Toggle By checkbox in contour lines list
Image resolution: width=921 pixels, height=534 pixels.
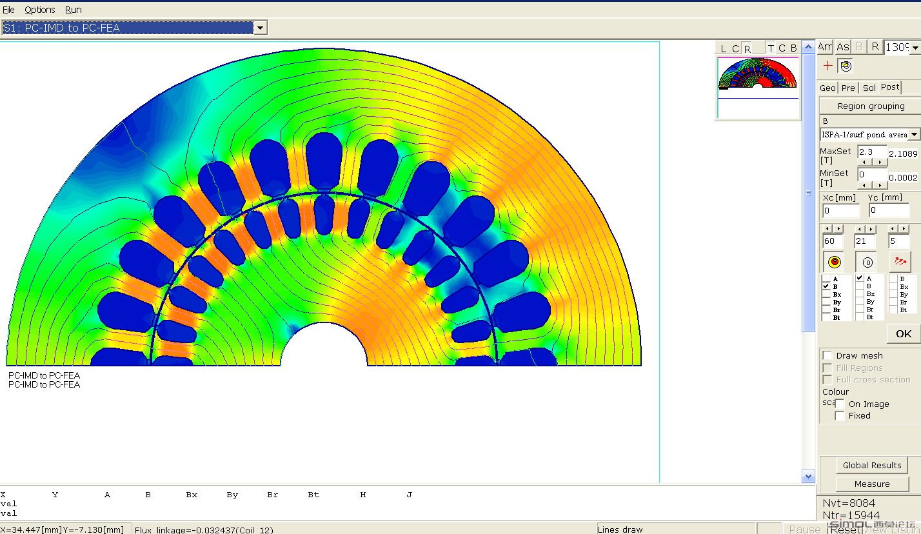pos(860,301)
